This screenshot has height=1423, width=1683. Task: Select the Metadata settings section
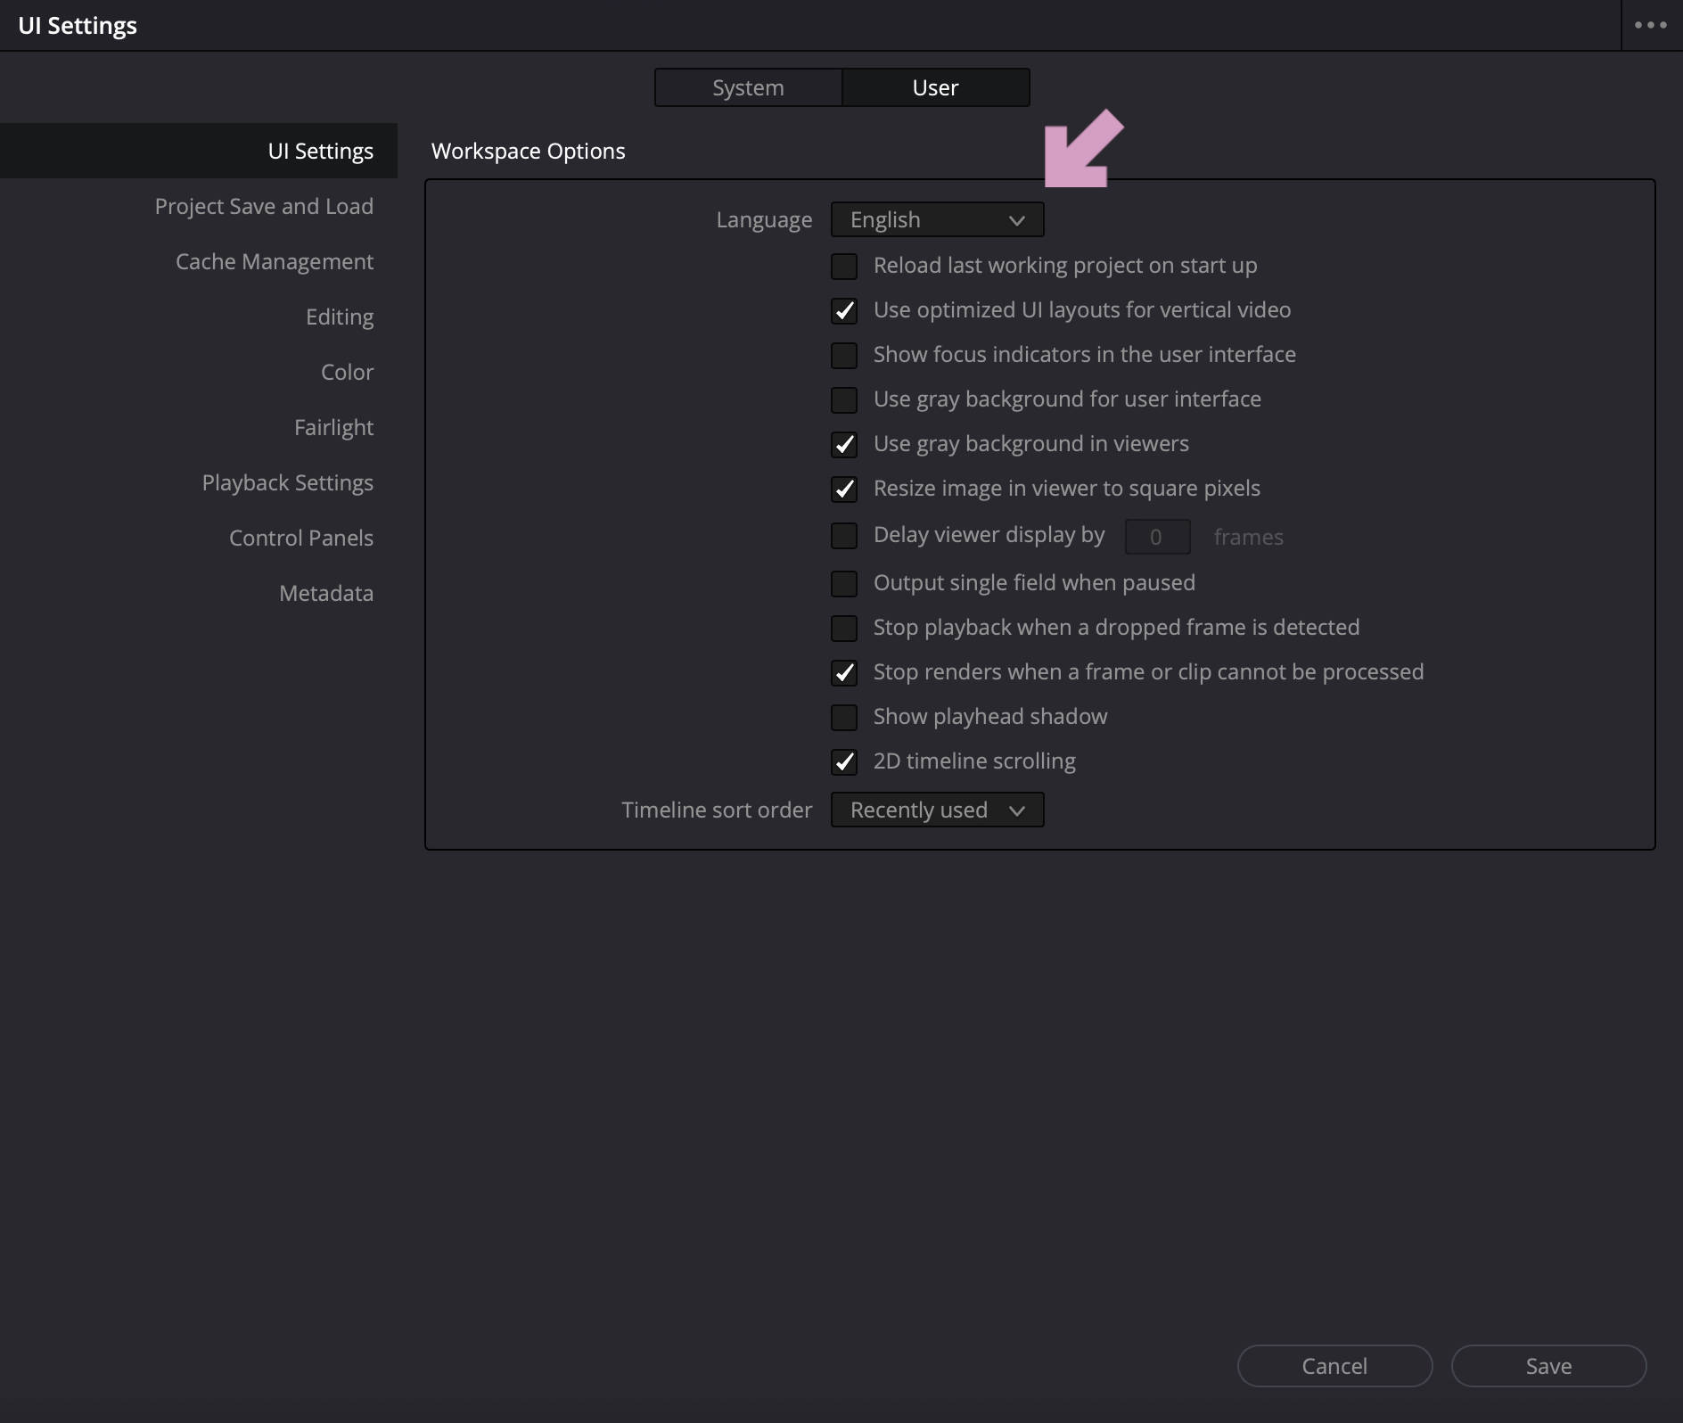tap(325, 593)
